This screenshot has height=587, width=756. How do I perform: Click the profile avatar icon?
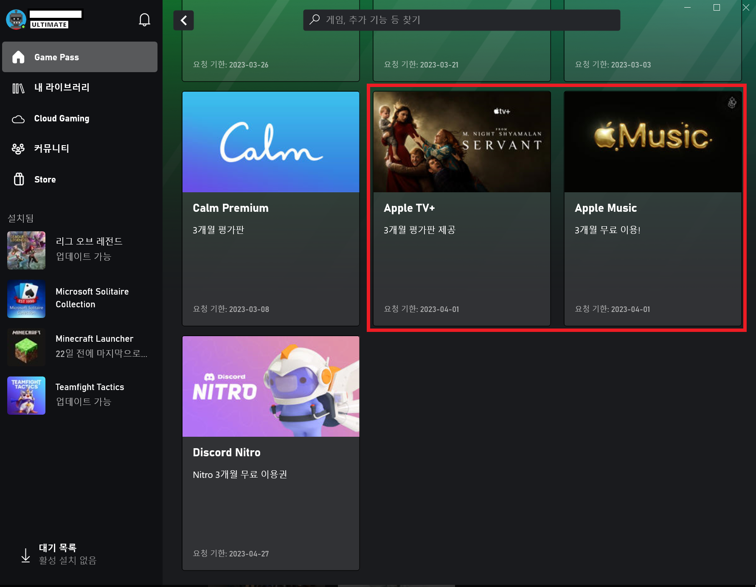16,20
